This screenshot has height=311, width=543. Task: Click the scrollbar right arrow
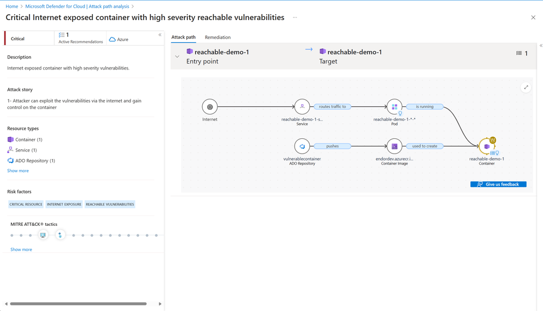point(160,304)
